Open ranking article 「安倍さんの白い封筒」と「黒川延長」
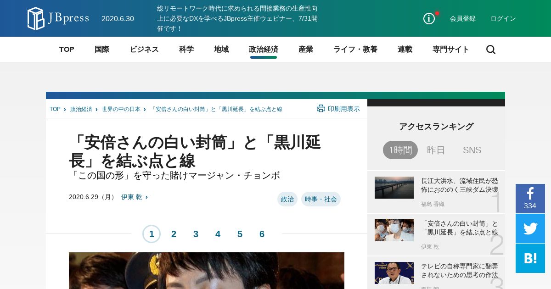The height and width of the screenshot is (289, 551). 460,228
